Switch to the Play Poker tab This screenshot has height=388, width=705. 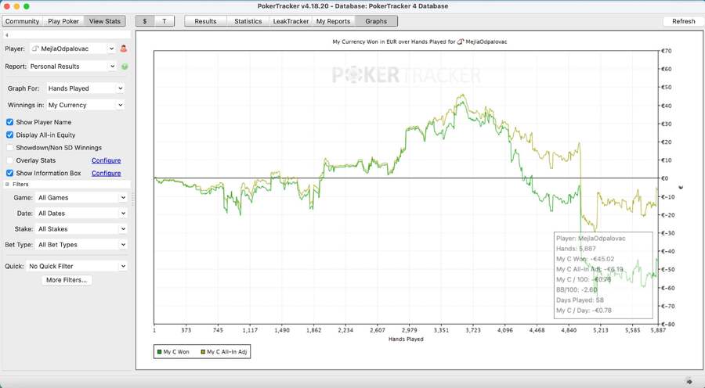coord(63,21)
